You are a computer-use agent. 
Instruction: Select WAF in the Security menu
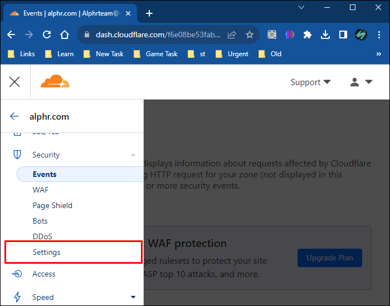click(41, 190)
